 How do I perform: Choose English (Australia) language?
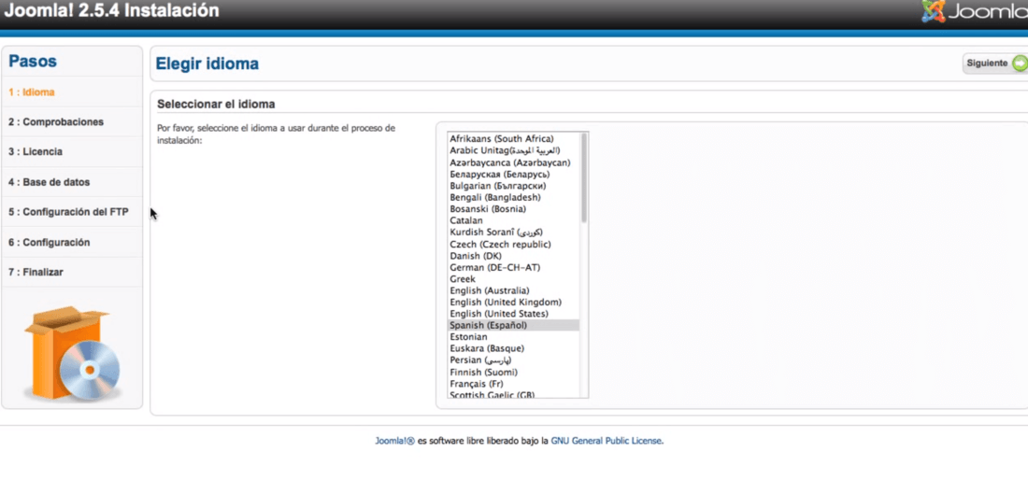tap(513, 290)
